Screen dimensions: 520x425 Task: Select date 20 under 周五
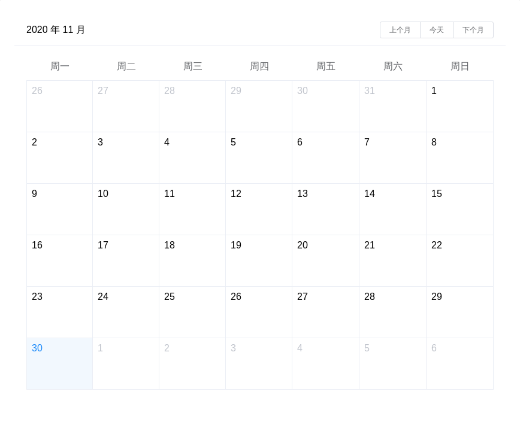326,261
